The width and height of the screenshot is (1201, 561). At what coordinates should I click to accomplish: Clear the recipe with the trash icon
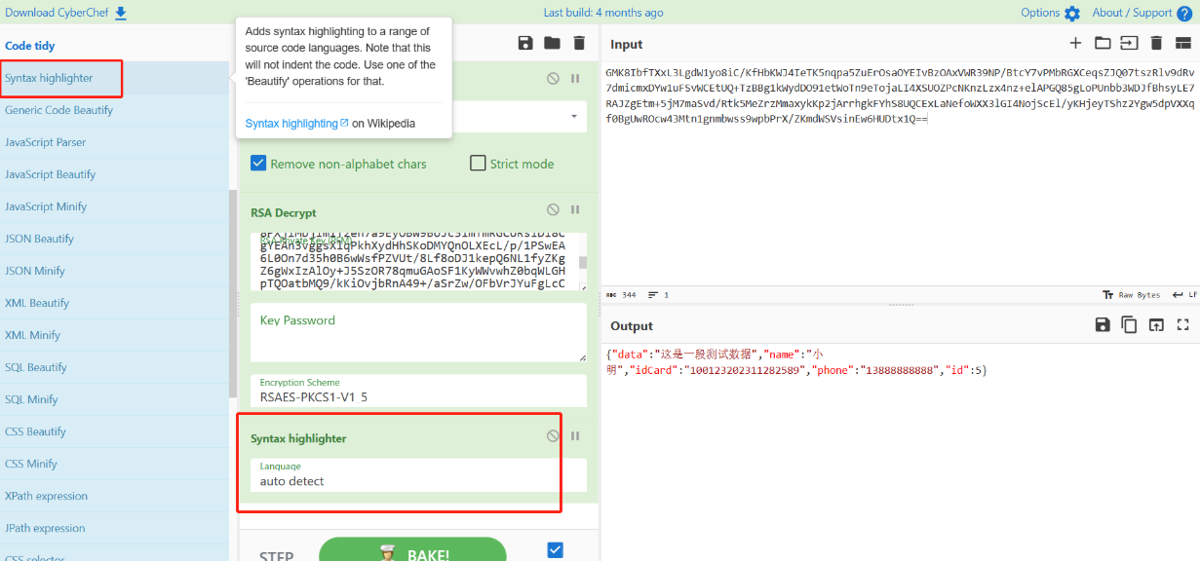pyautogui.click(x=579, y=43)
